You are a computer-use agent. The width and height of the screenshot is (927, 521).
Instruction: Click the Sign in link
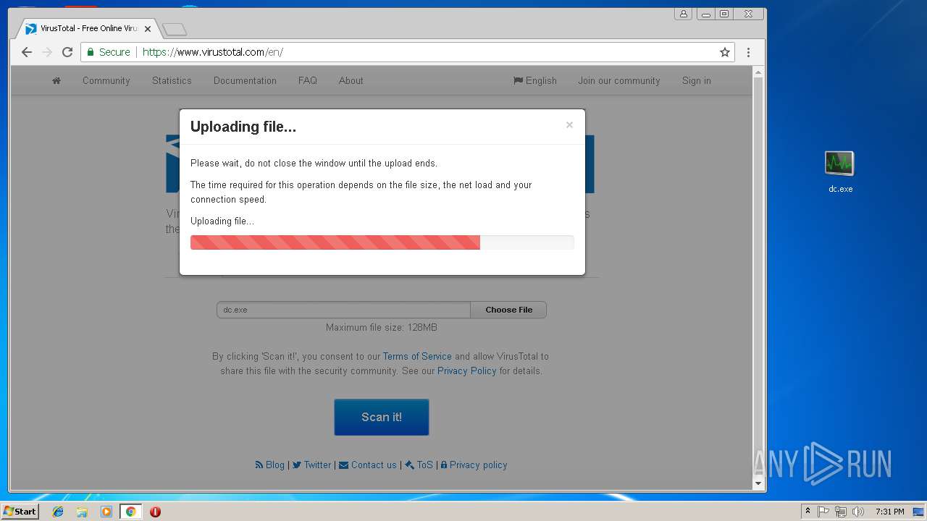click(x=697, y=80)
